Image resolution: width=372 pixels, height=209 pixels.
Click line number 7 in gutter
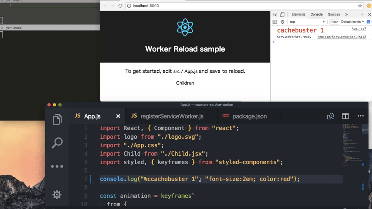point(86,179)
